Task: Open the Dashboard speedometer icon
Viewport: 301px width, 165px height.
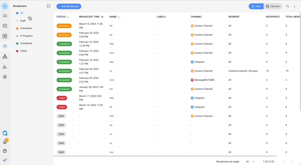Action: coord(5,16)
